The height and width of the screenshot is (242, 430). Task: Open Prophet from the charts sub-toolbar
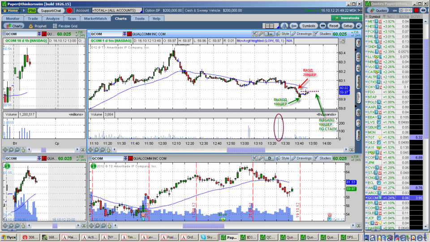tap(38, 26)
